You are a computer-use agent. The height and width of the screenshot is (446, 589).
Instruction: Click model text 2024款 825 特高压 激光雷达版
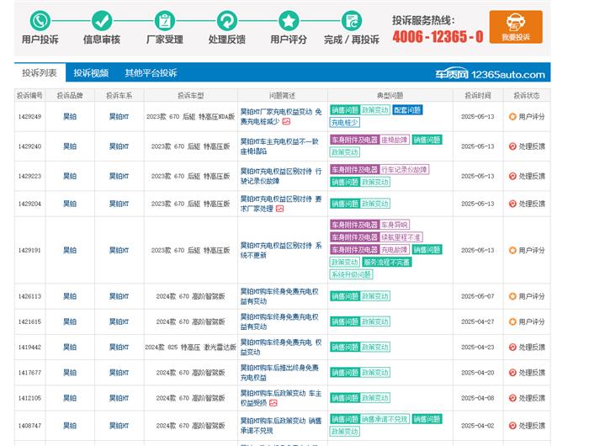pyautogui.click(x=190, y=348)
